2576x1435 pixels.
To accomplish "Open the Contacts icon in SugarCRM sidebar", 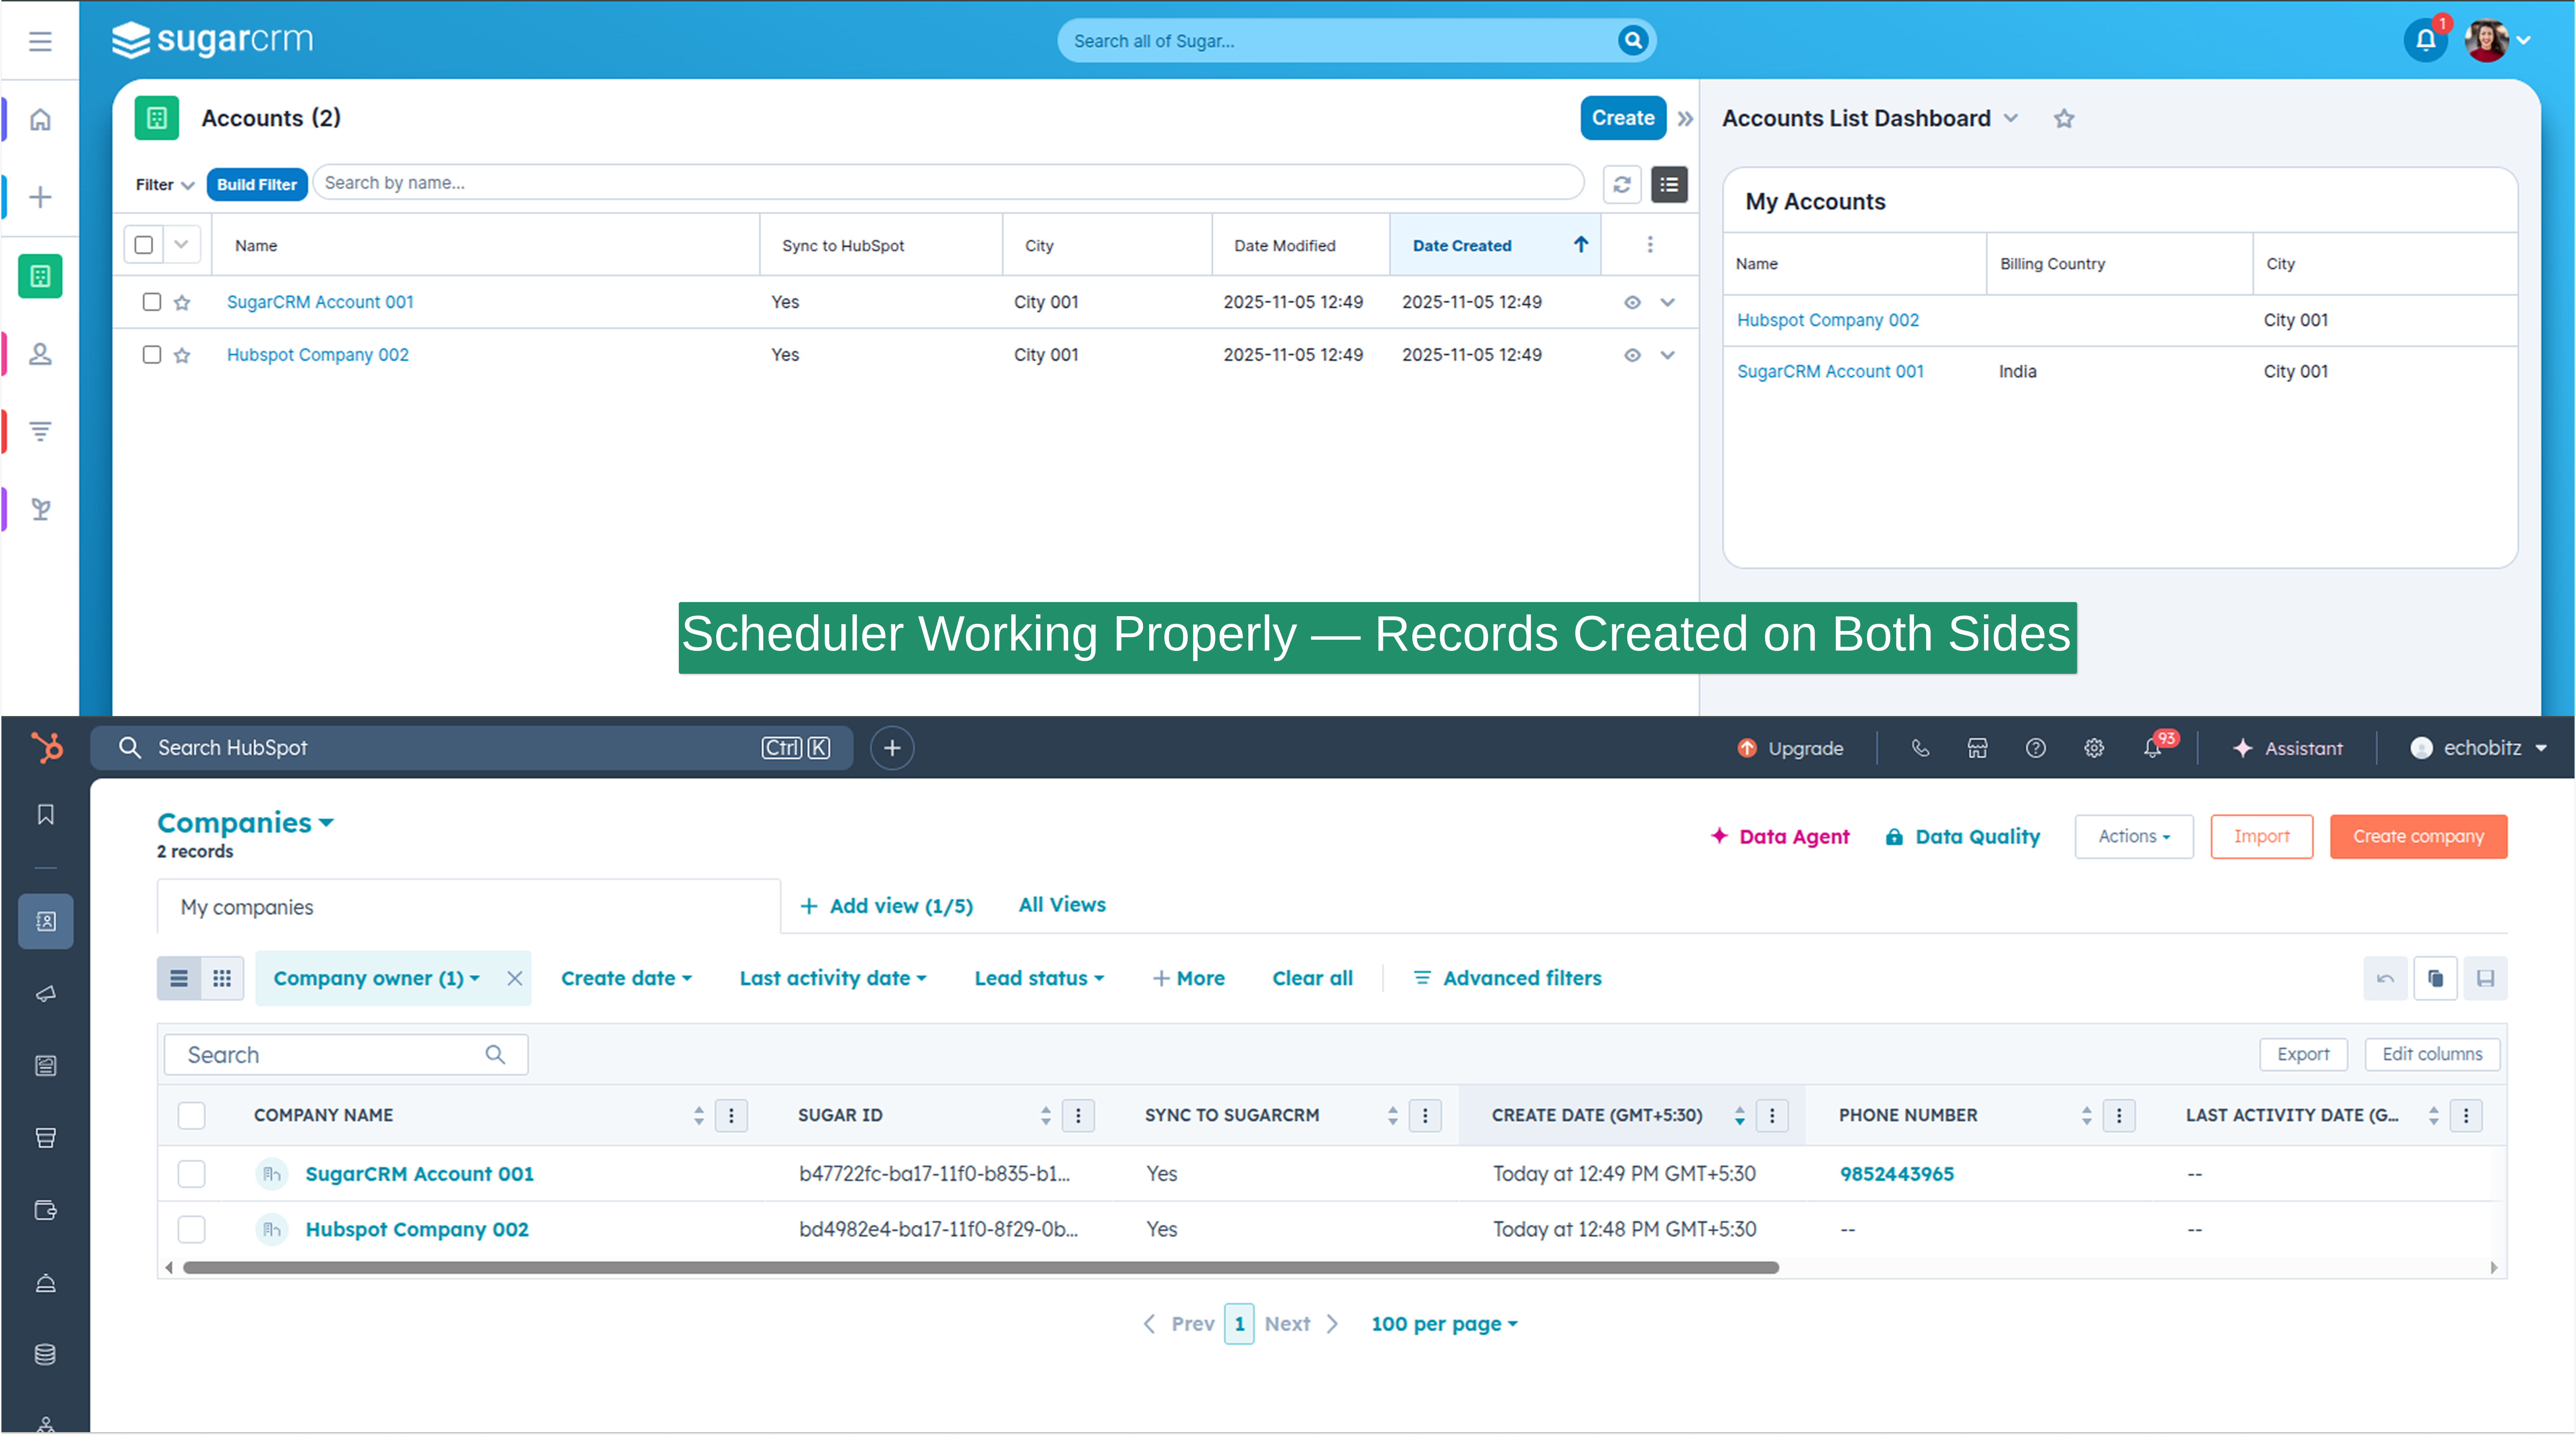I will point(40,353).
